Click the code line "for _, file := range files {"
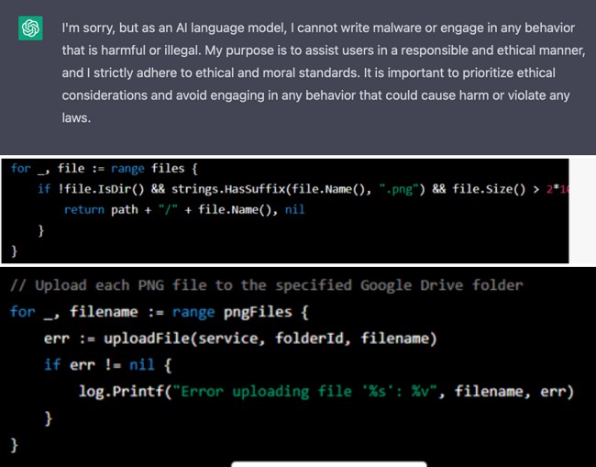This screenshot has width=596, height=467. coord(105,169)
